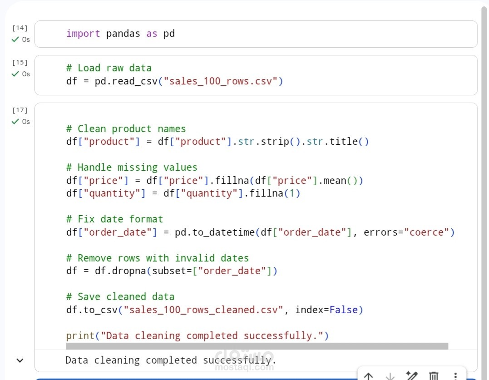Move cell down with arrow icon
This screenshot has width=489, height=380.
(x=390, y=376)
